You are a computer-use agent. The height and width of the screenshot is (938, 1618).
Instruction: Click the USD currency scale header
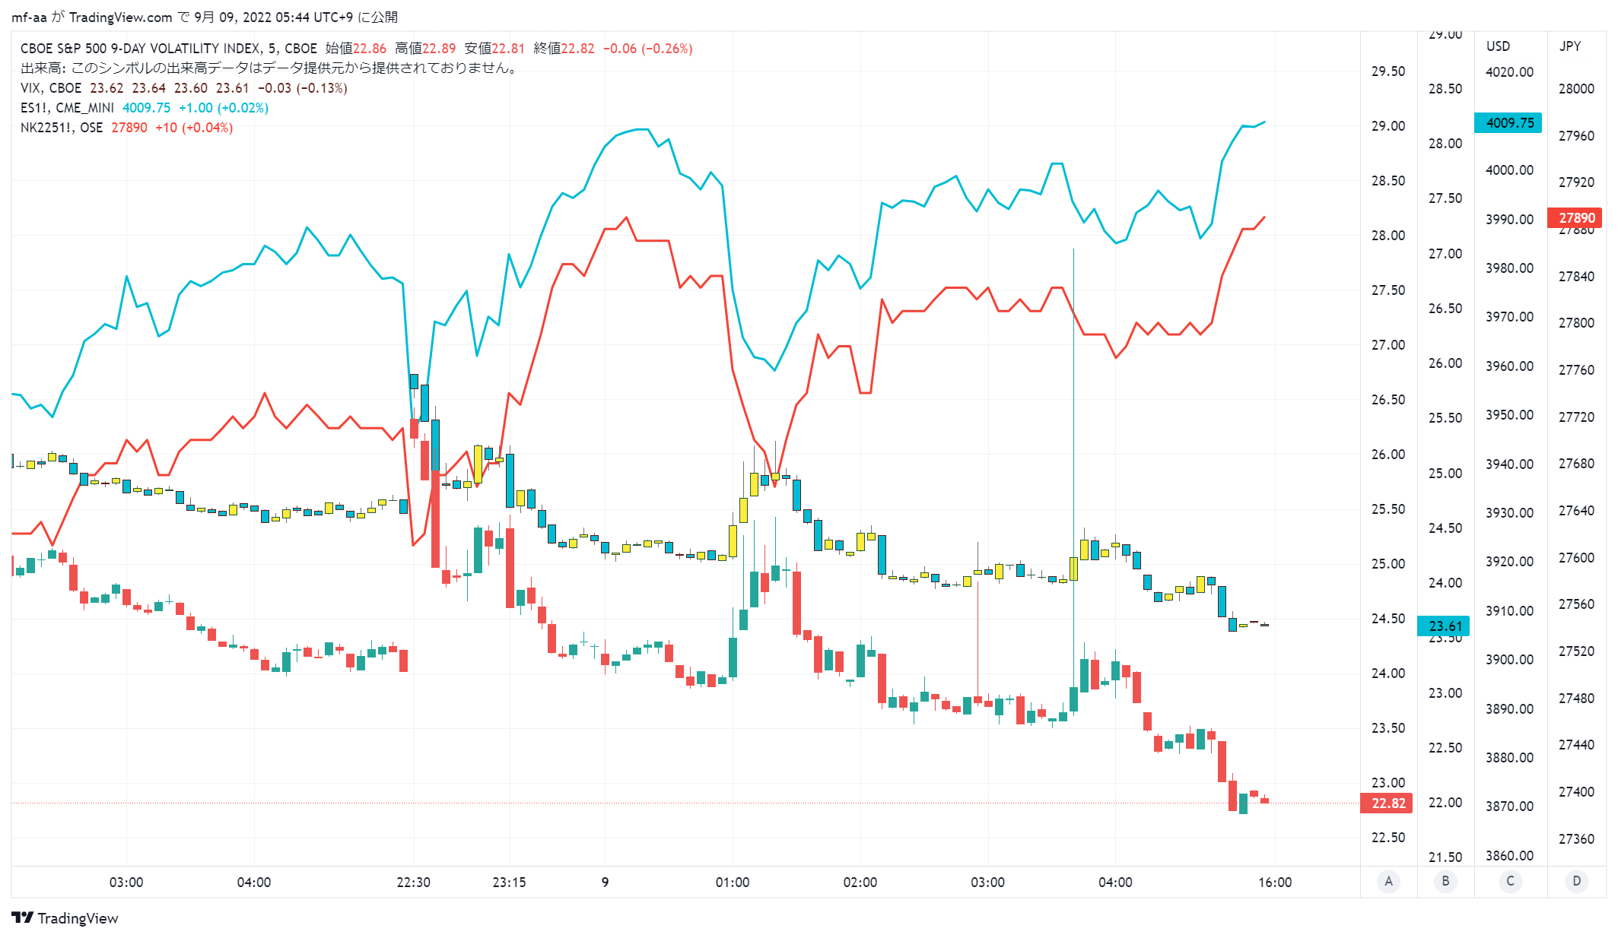coord(1498,46)
